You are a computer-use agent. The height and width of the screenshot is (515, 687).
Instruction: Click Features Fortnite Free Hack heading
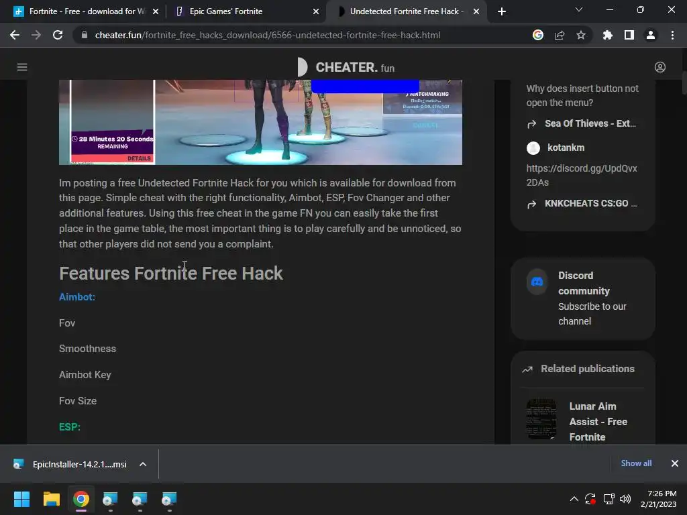[x=171, y=274]
